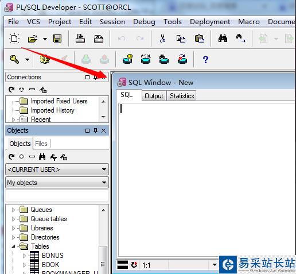Open the VCS menu

pos(33,22)
